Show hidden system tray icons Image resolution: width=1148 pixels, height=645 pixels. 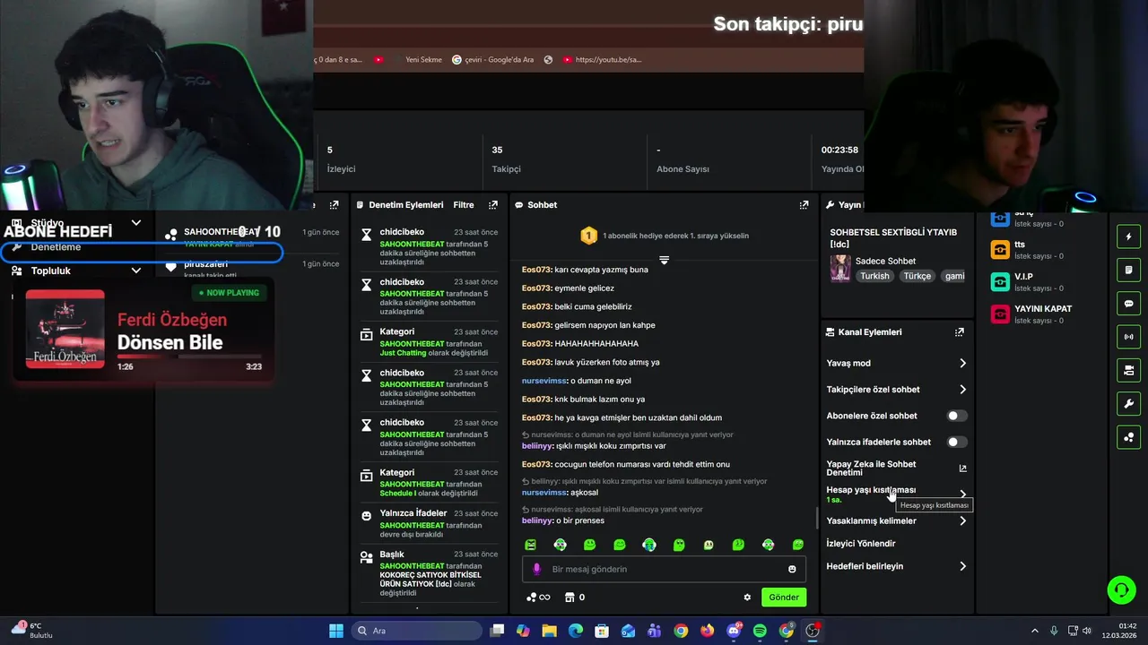(1034, 631)
